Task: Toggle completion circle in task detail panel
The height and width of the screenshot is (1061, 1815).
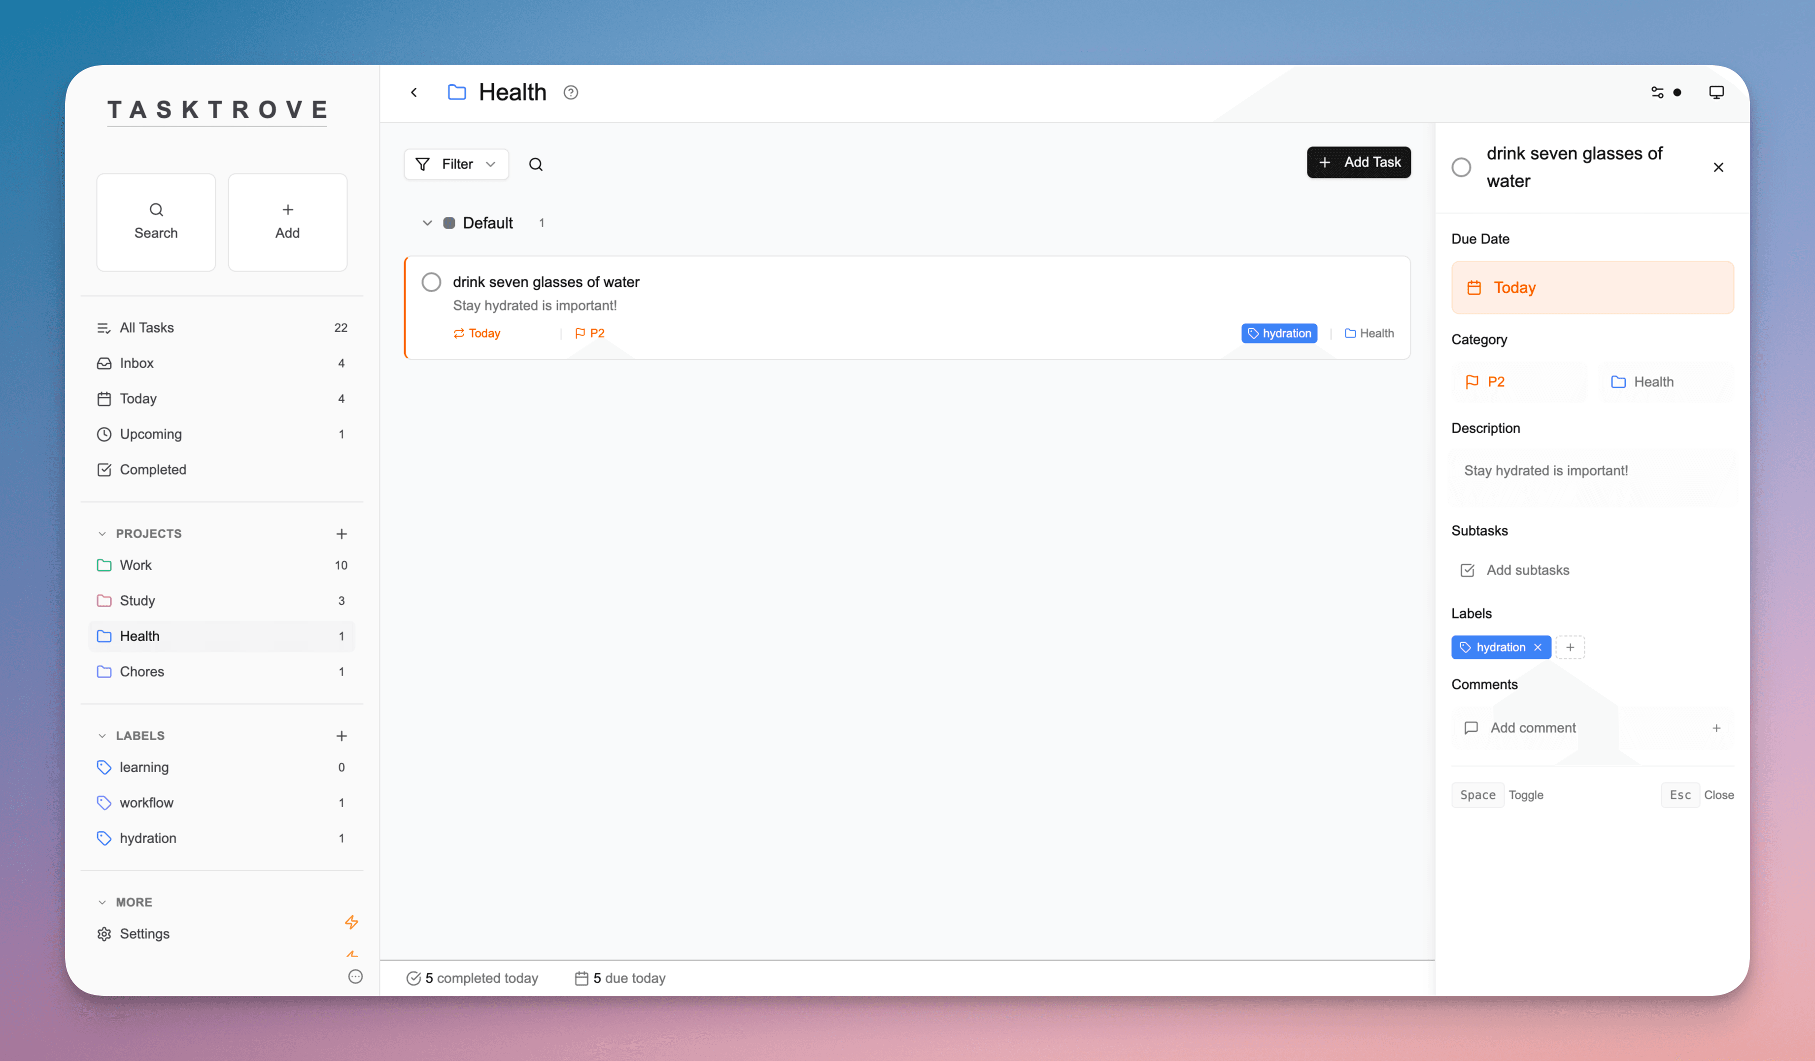Action: (x=1461, y=167)
